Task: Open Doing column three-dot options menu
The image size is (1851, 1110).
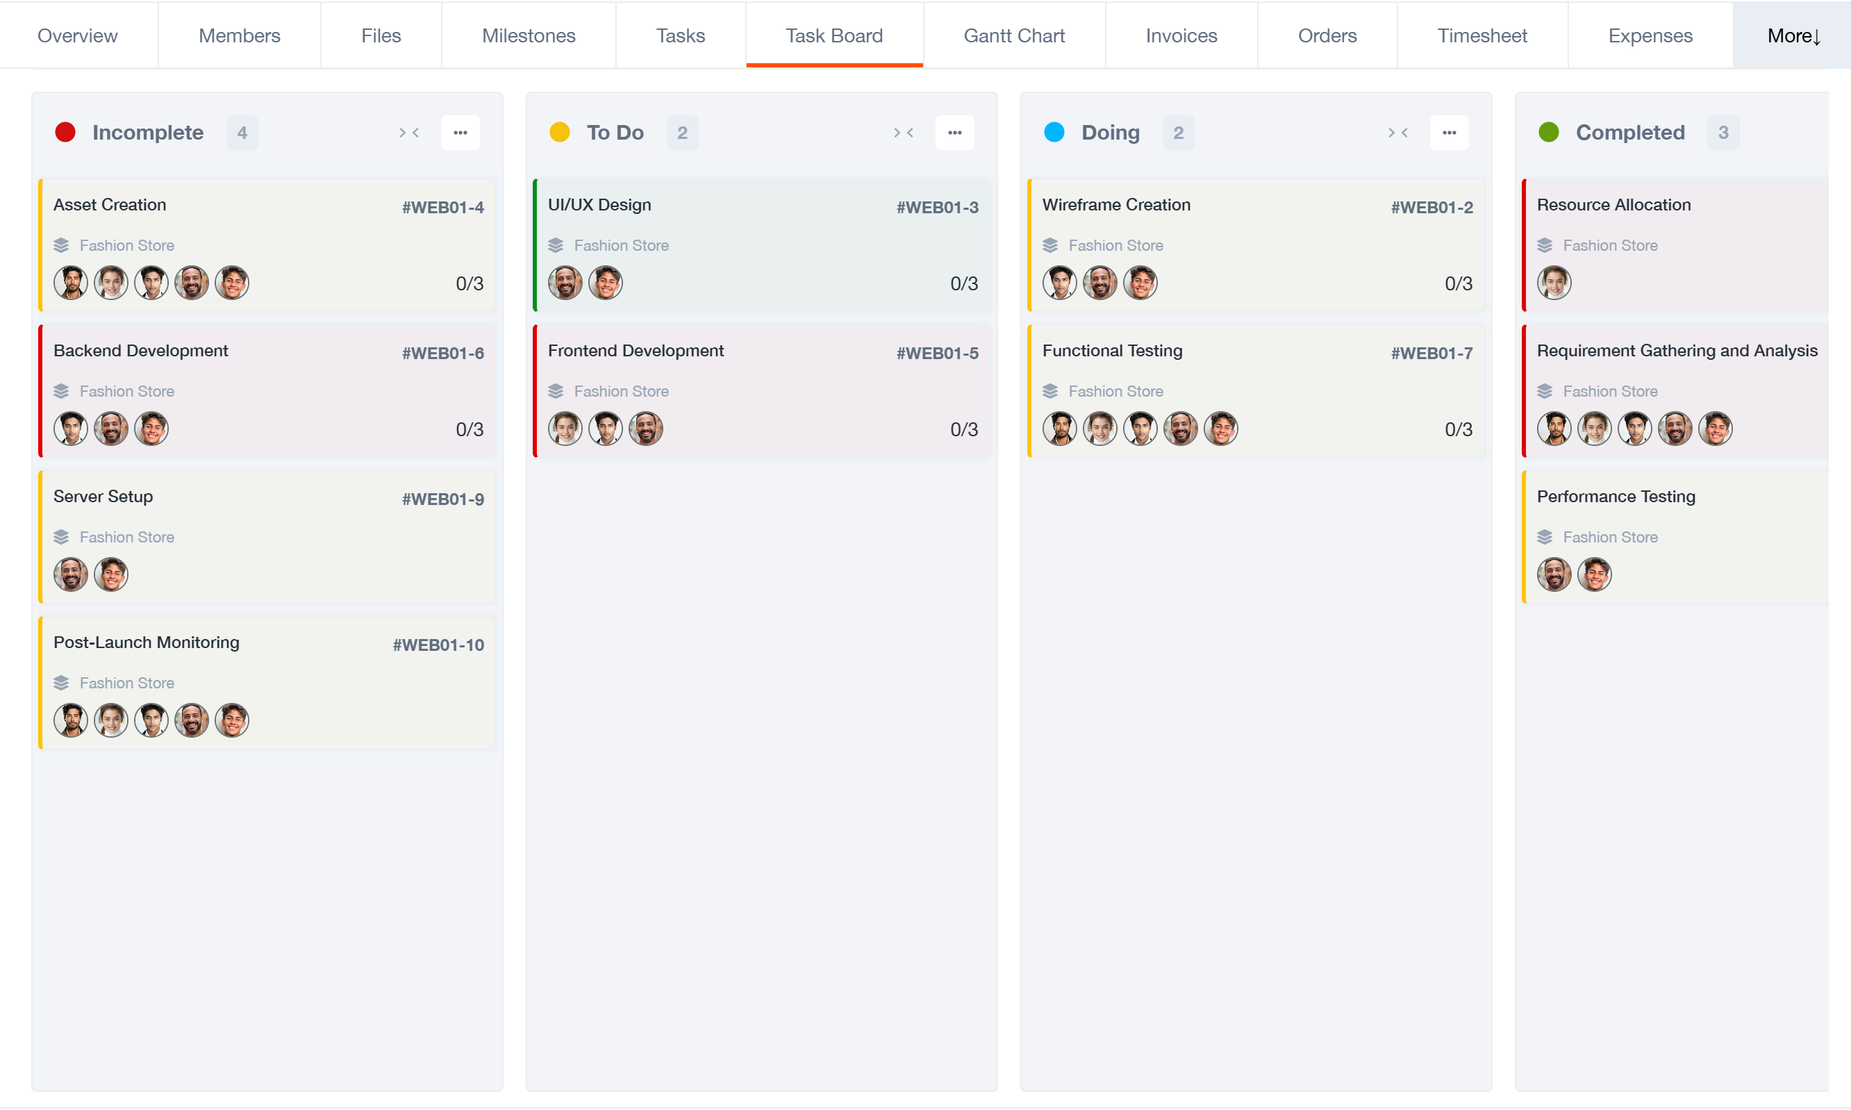Action: 1449,133
